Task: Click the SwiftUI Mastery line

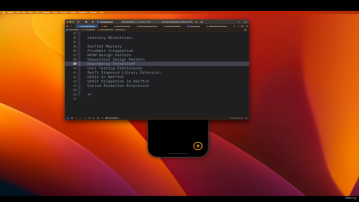Action: coord(104,46)
